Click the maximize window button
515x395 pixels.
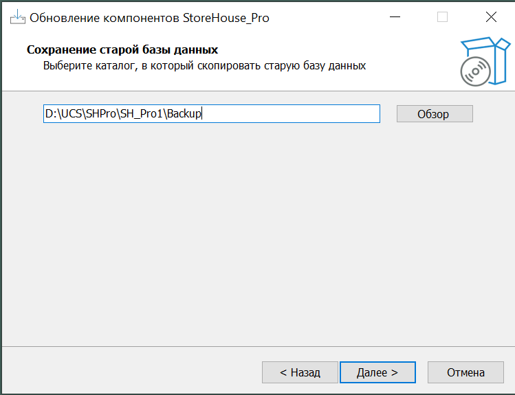pos(442,18)
